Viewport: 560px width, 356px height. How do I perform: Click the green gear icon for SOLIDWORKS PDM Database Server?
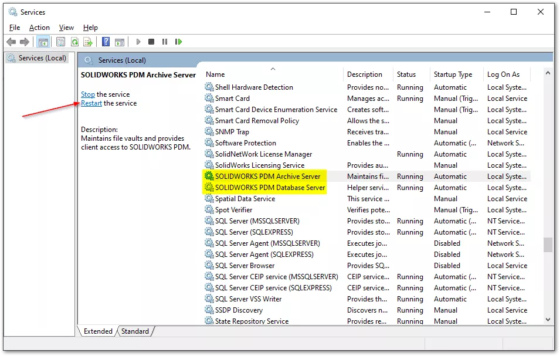click(209, 187)
